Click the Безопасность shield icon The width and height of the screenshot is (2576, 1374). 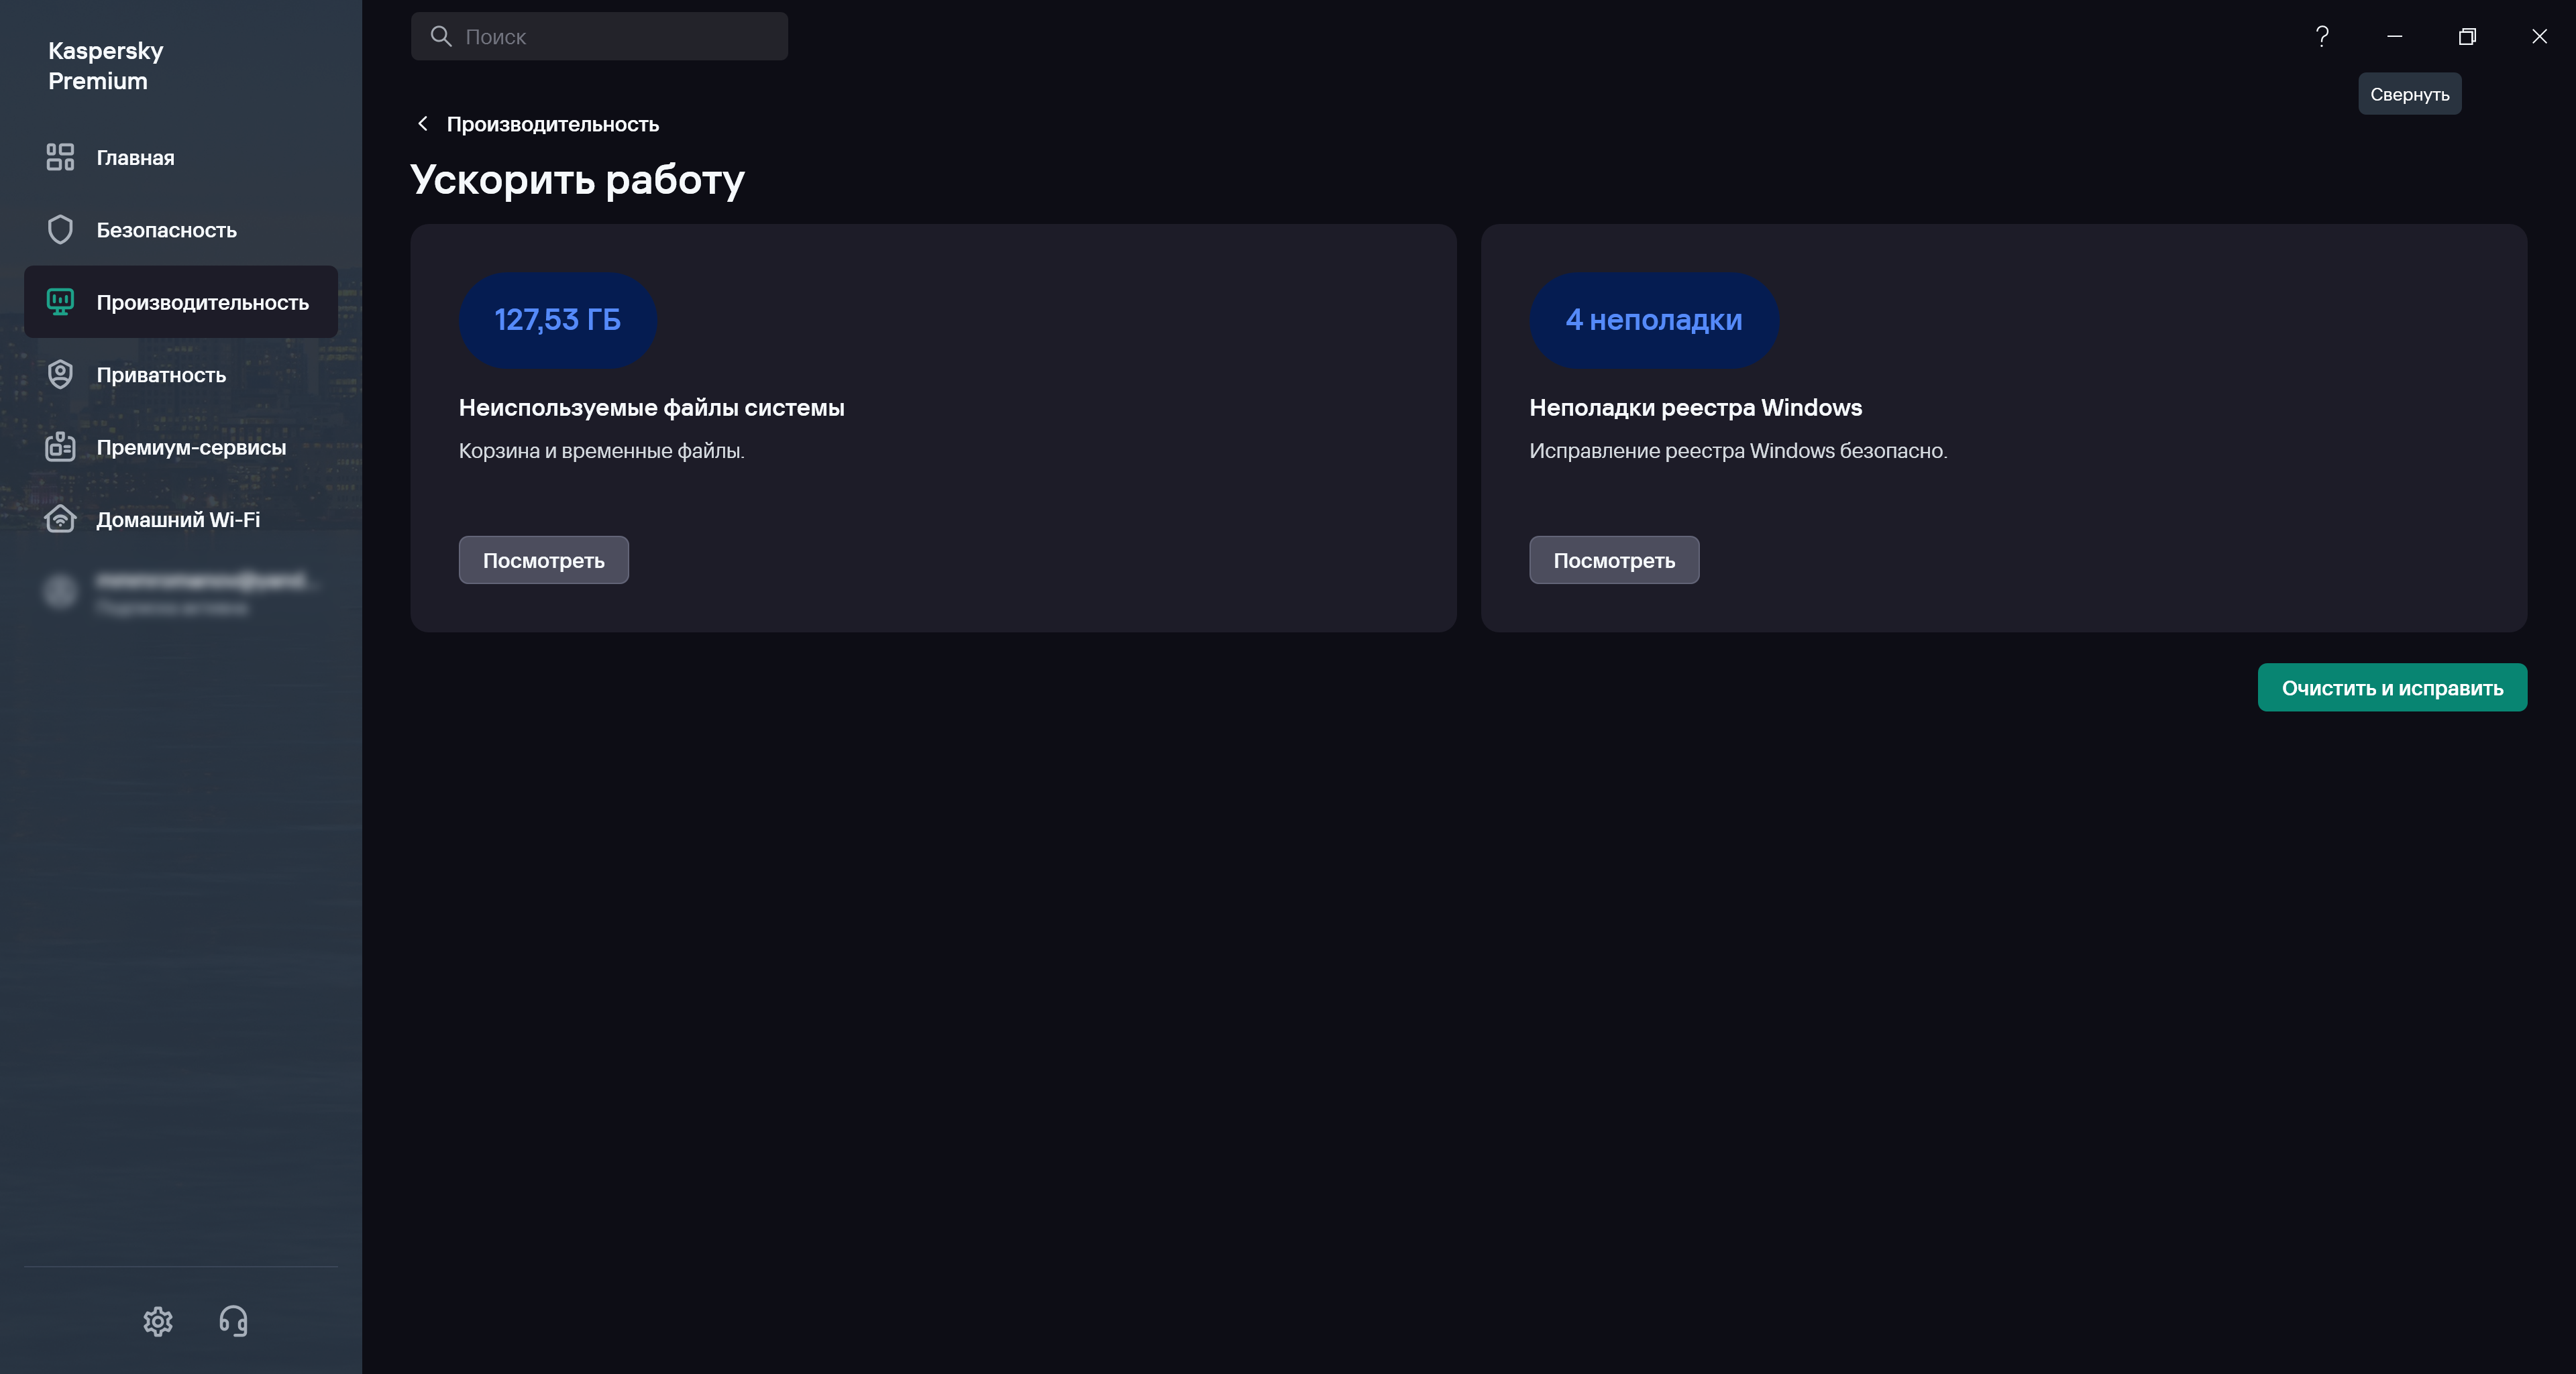tap(60, 230)
